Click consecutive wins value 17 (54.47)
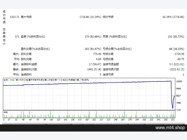This screenshot has height=140, width=187. click(x=95, y=64)
